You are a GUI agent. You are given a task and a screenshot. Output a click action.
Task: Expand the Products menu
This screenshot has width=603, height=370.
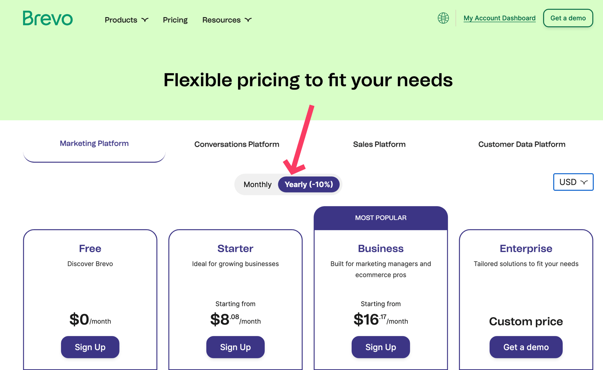pyautogui.click(x=126, y=20)
